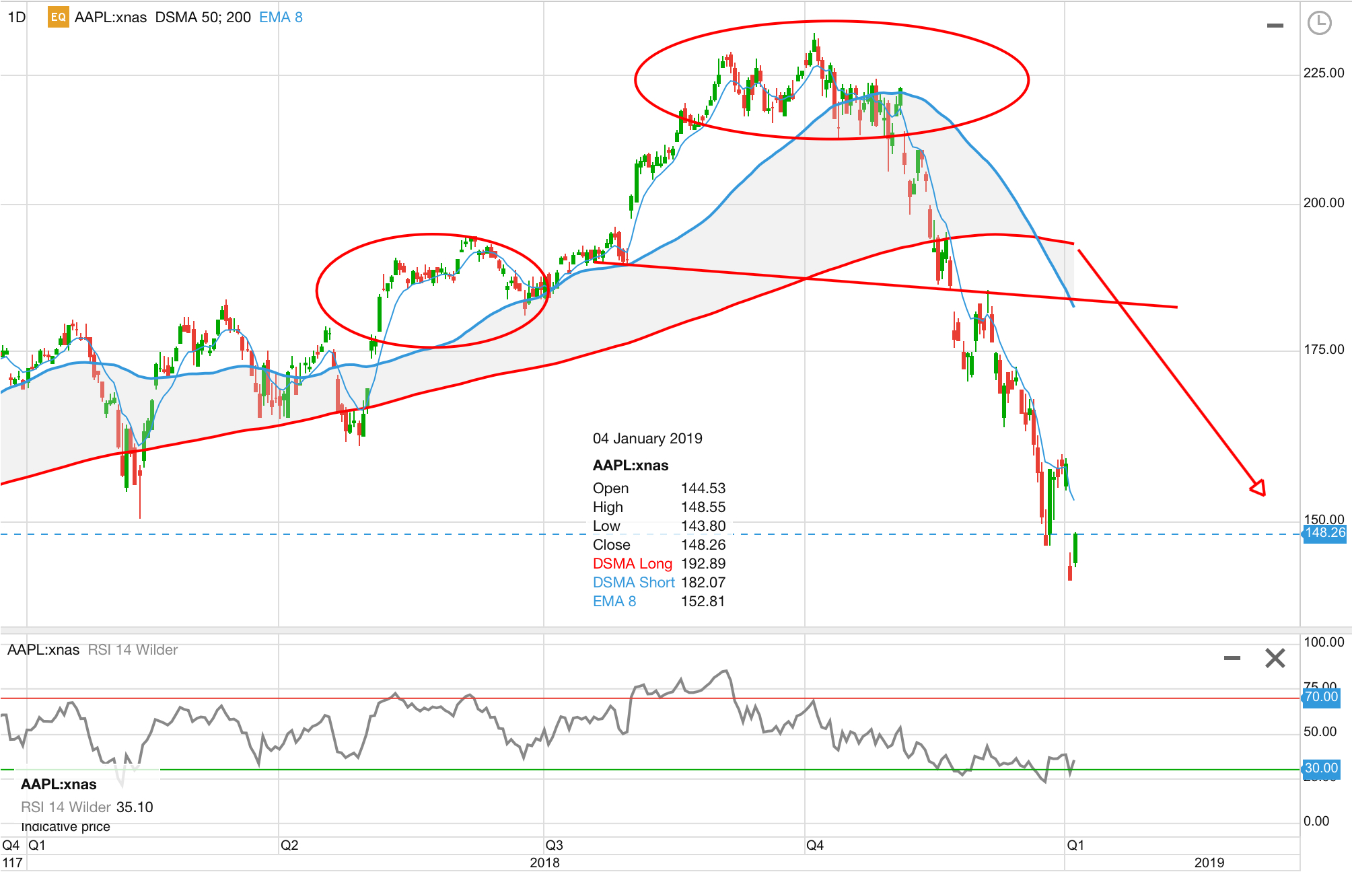Click the RSI 14 Wilder title label
1352x872 pixels.
point(133,650)
